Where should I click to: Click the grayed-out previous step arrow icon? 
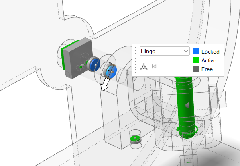pos(154,66)
